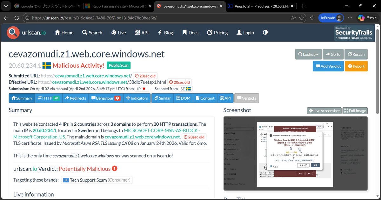The height and width of the screenshot is (200, 381).
Task: Click main domain cevazomudi link in summary
Action: click(143, 137)
